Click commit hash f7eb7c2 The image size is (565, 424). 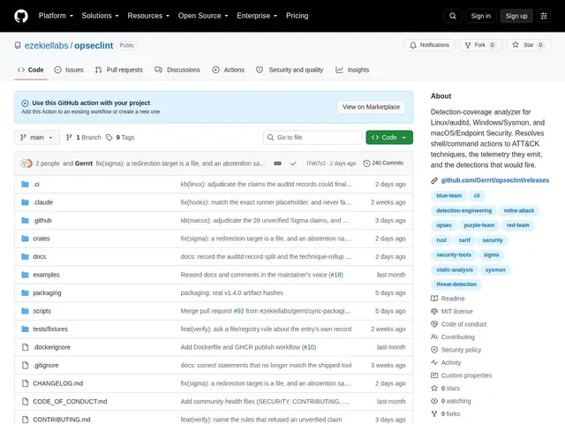(316, 163)
